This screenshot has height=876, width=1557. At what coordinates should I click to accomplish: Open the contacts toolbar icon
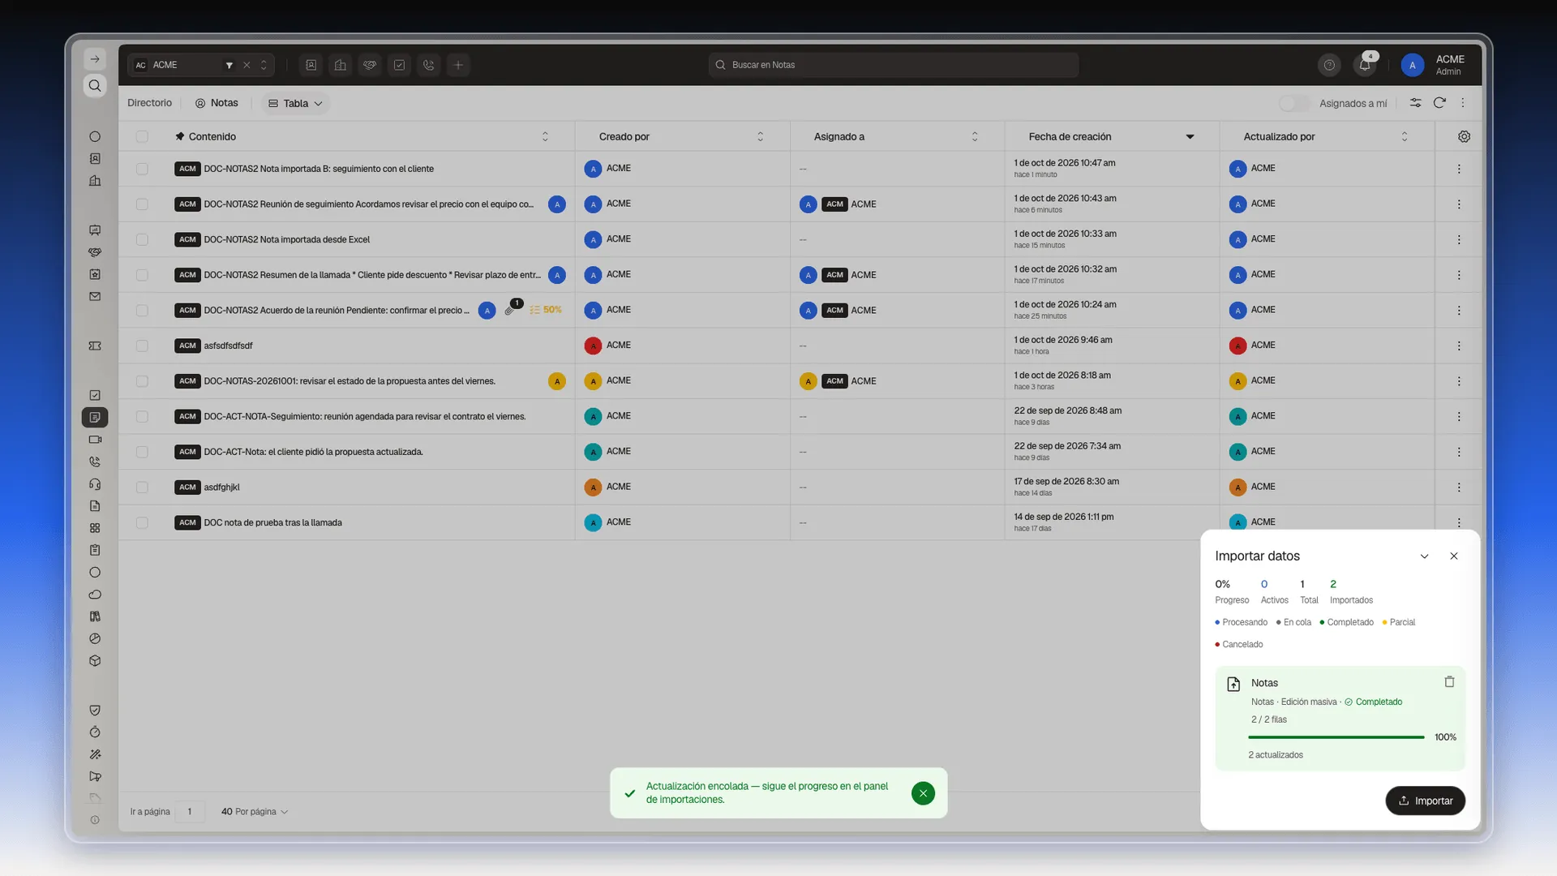coord(311,65)
